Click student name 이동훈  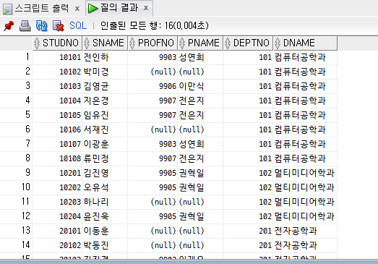96,231
